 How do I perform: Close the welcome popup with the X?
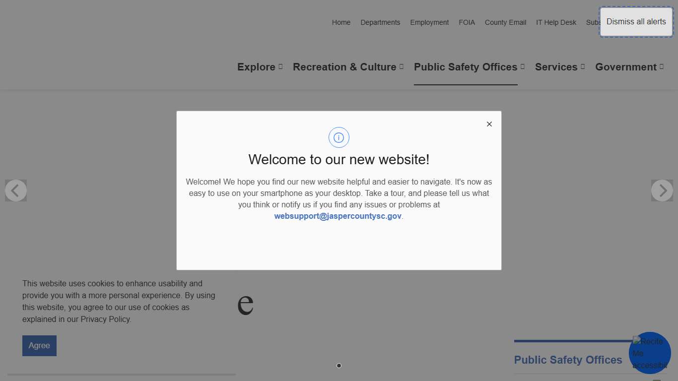click(x=489, y=124)
